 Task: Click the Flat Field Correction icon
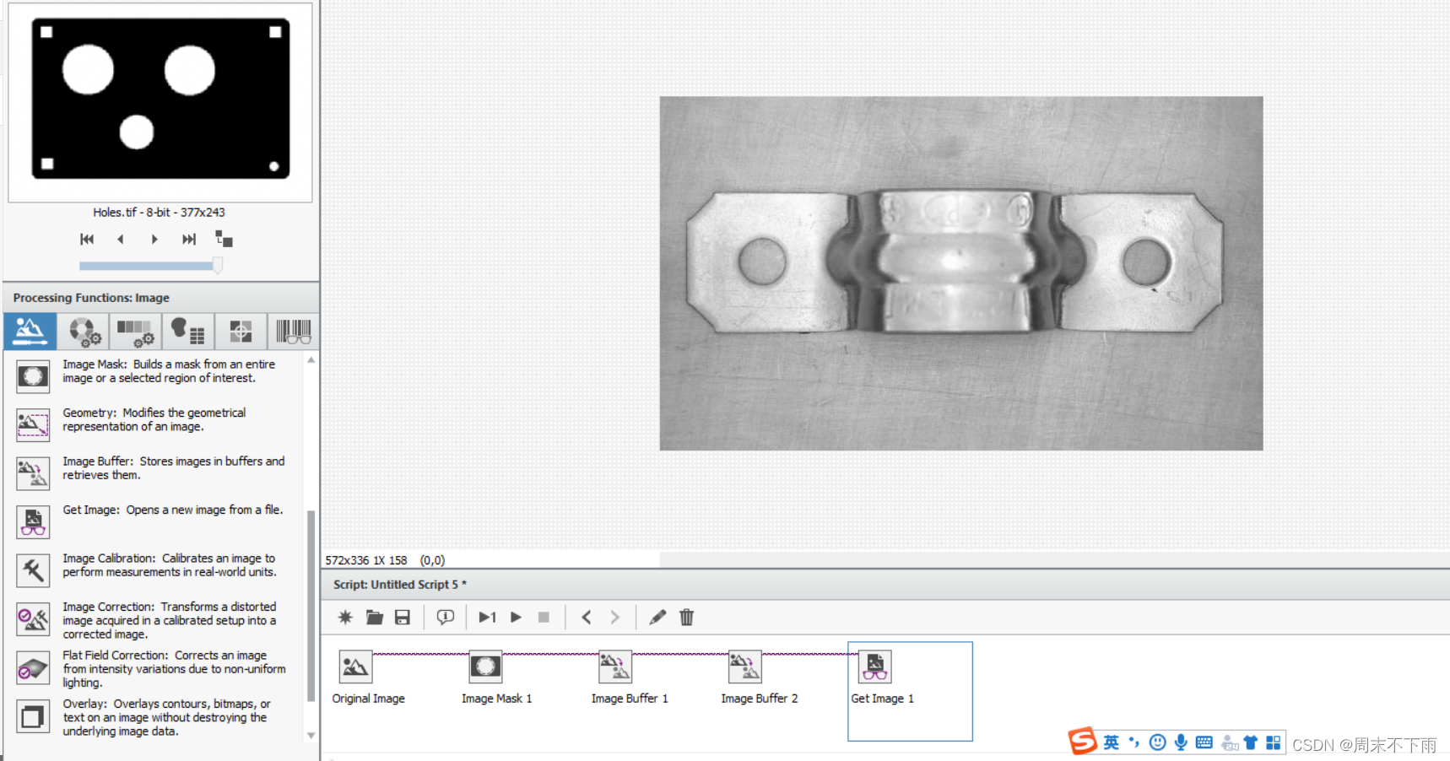[33, 668]
